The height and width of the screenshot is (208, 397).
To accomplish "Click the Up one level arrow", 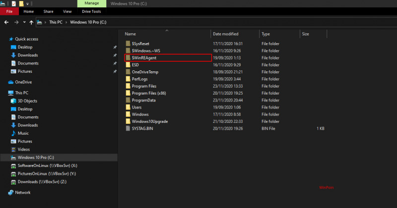I will (31, 22).
